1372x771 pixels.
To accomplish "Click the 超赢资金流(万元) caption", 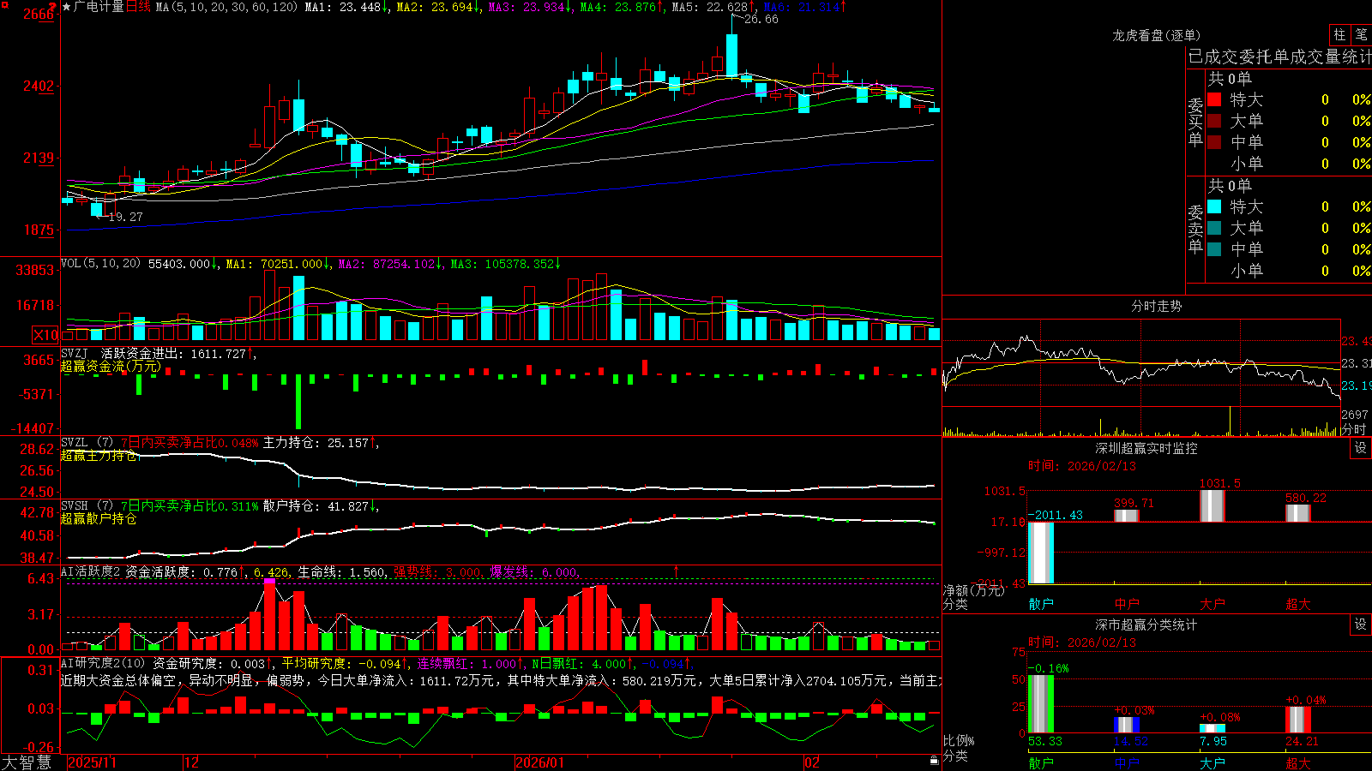I will (x=111, y=367).
